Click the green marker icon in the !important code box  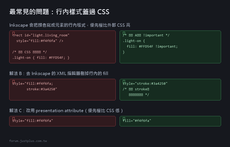pyautogui.click(x=124, y=33)
